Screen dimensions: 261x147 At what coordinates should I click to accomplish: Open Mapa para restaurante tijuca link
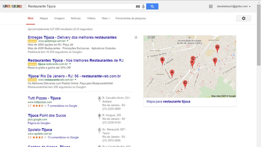coord(168,101)
